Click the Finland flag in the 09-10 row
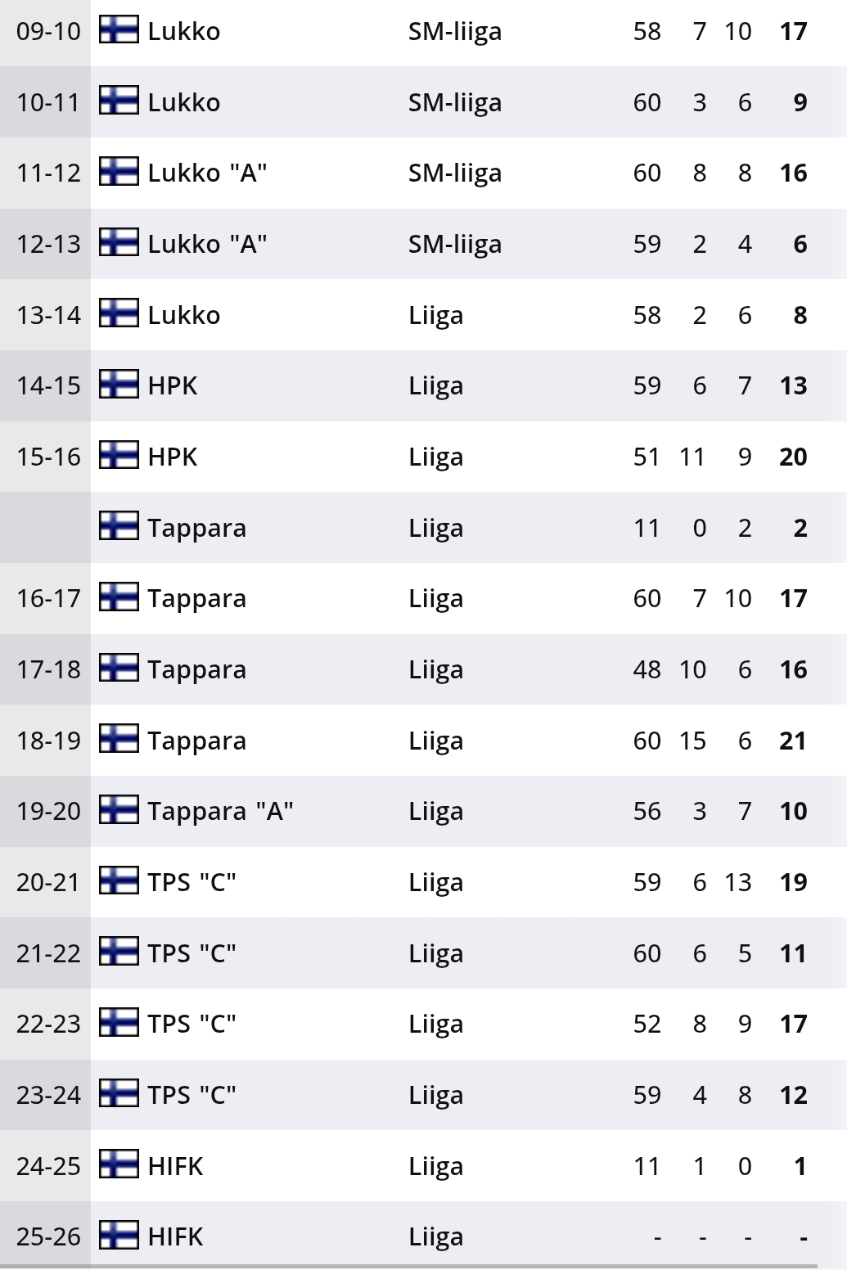This screenshot has width=847, height=1270. point(119,30)
